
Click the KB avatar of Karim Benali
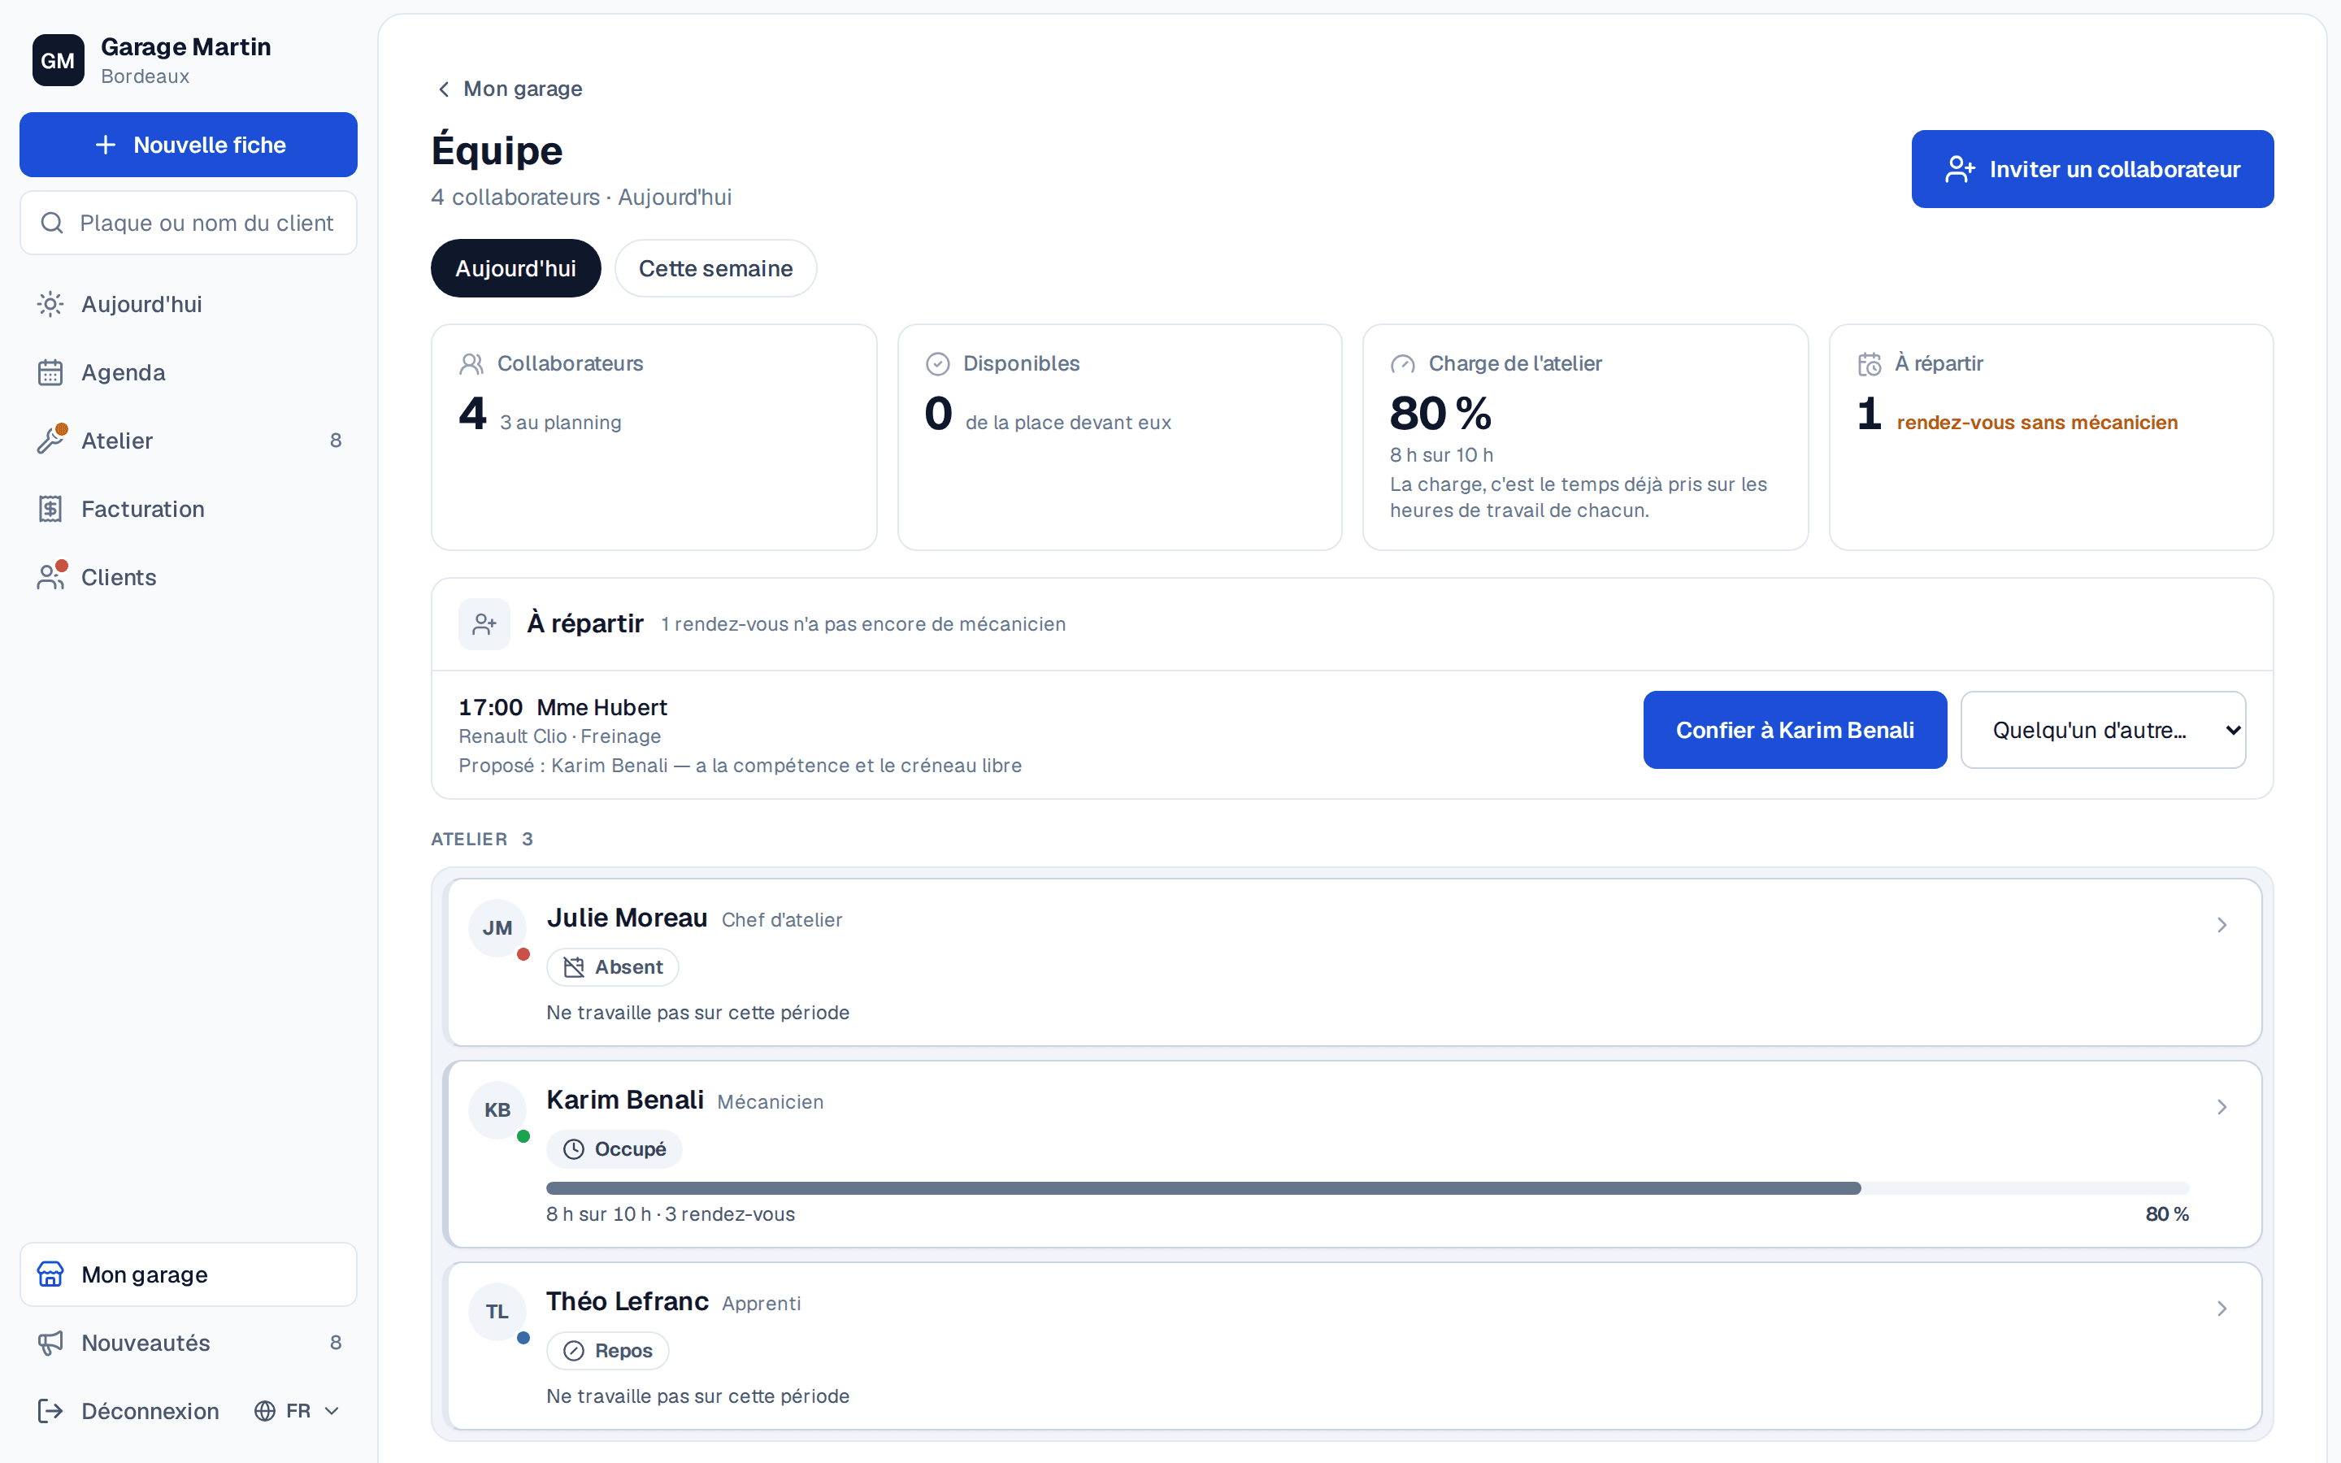tap(497, 1109)
